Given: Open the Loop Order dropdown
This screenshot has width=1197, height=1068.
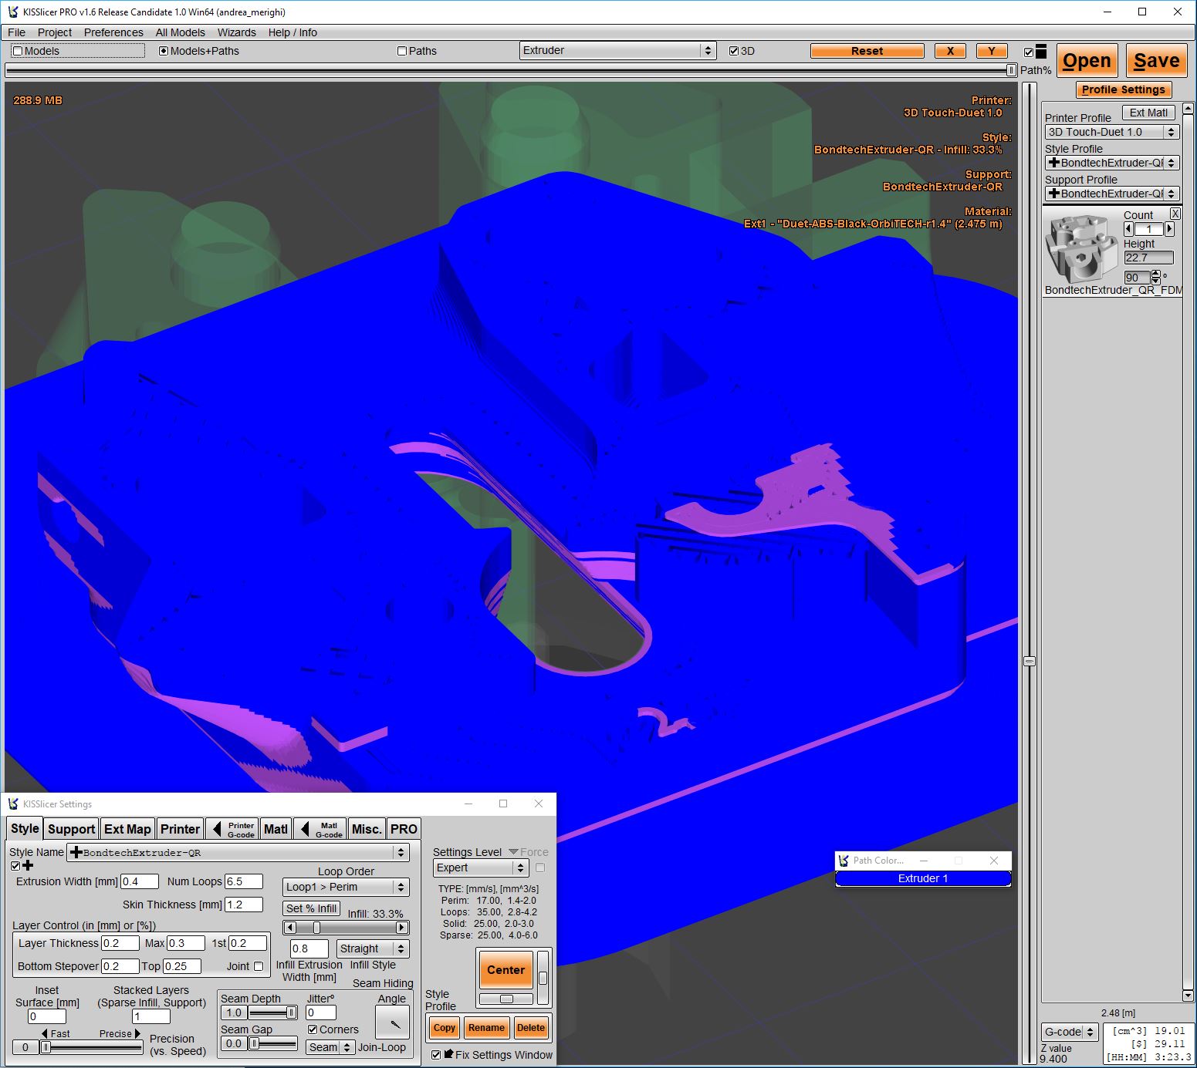Looking at the screenshot, I should tap(346, 887).
